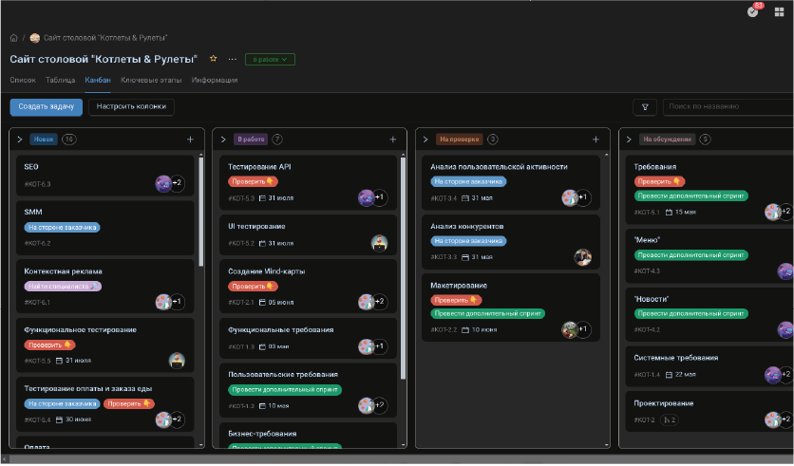
Task: Open notifications with red badge
Action: 753,11
